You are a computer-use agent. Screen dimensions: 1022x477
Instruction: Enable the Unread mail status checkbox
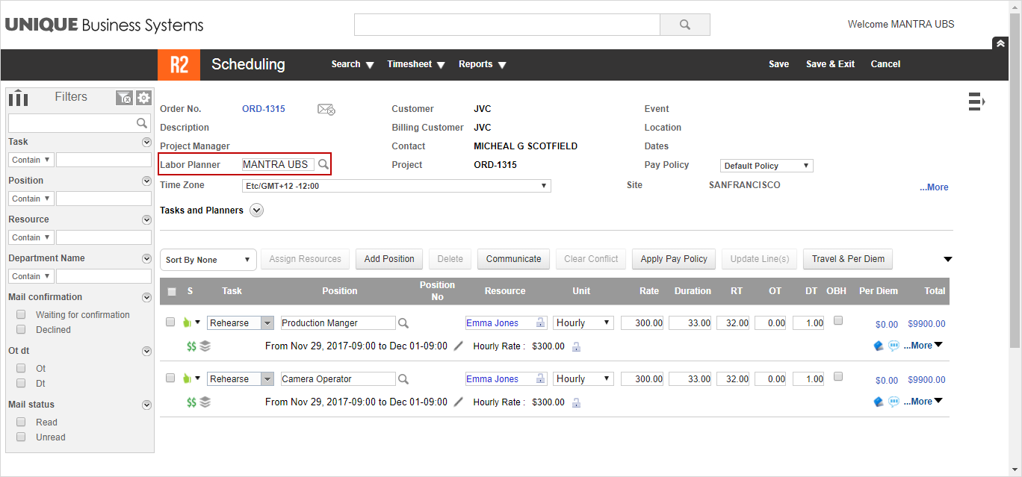21,437
